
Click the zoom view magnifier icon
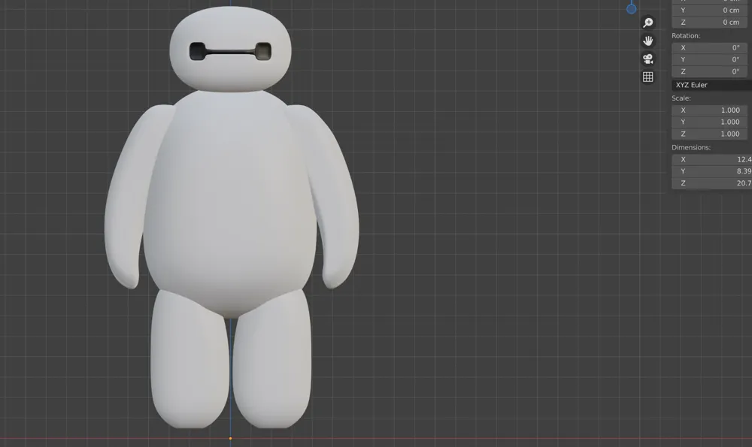point(648,23)
